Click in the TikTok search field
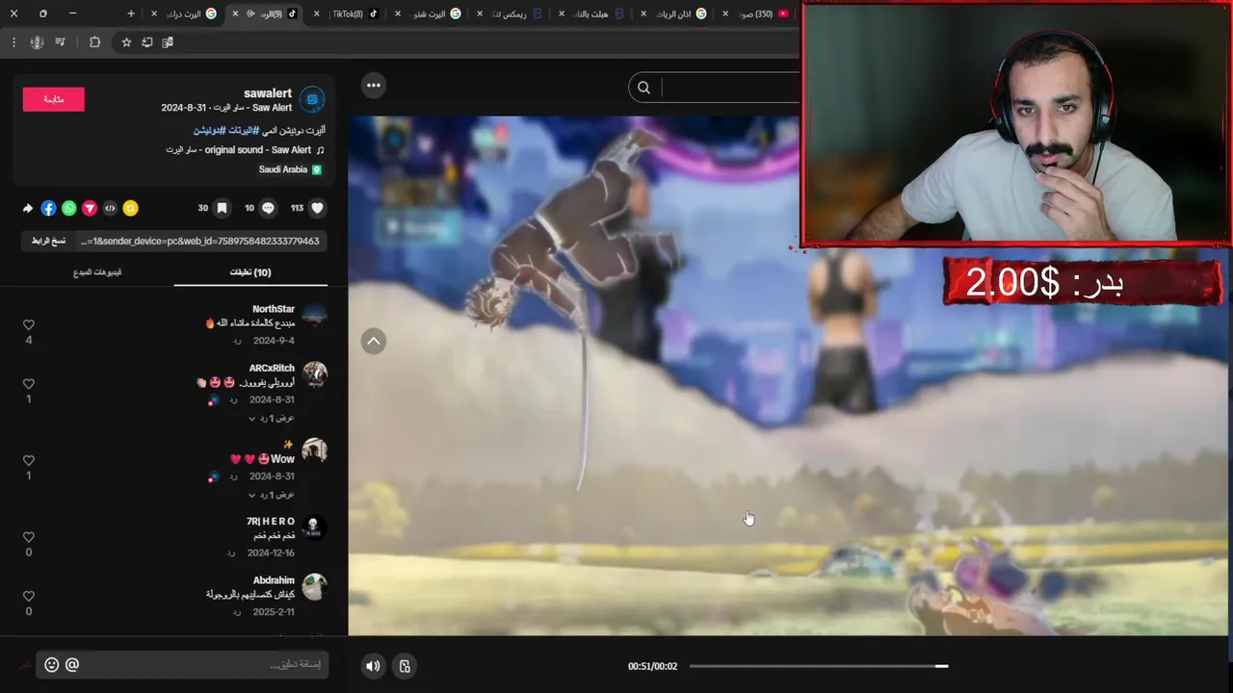 click(729, 88)
